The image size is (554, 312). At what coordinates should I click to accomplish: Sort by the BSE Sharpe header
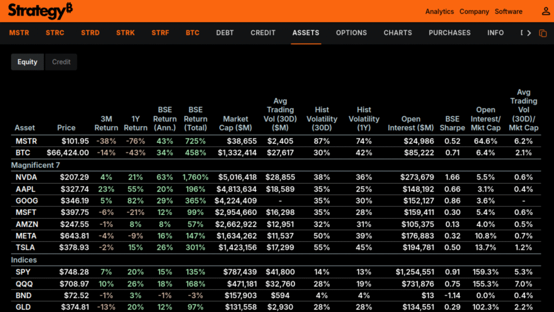pyautogui.click(x=452, y=123)
